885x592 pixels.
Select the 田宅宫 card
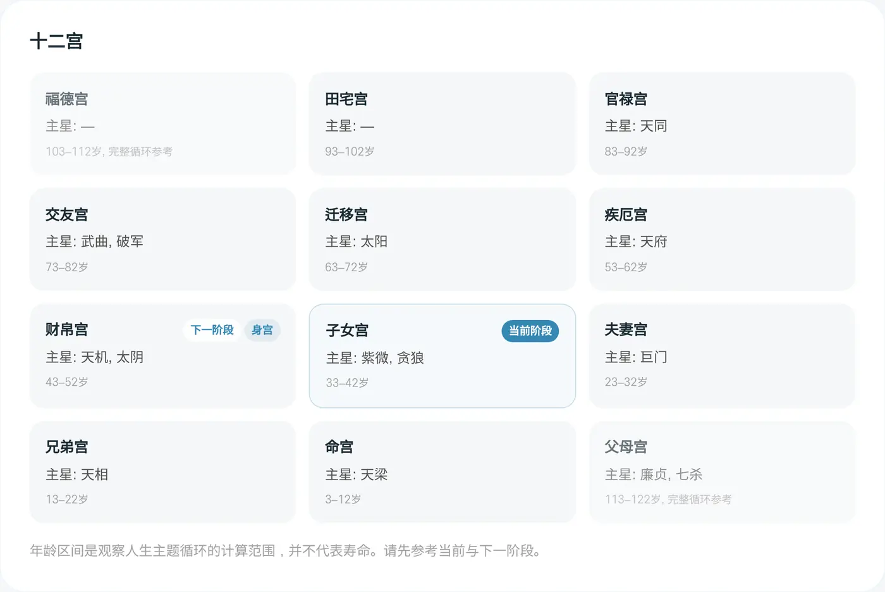coord(442,124)
